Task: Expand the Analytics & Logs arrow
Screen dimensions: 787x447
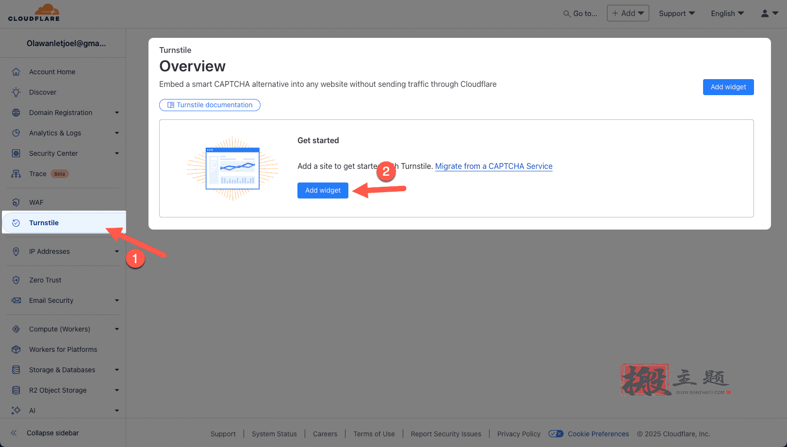Action: click(x=117, y=133)
